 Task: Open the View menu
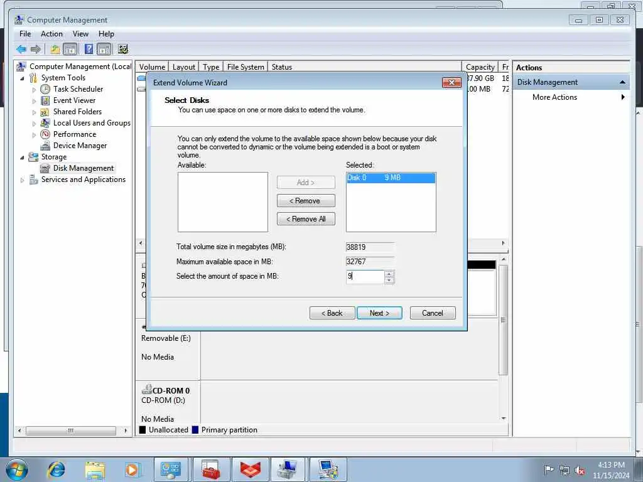[80, 34]
